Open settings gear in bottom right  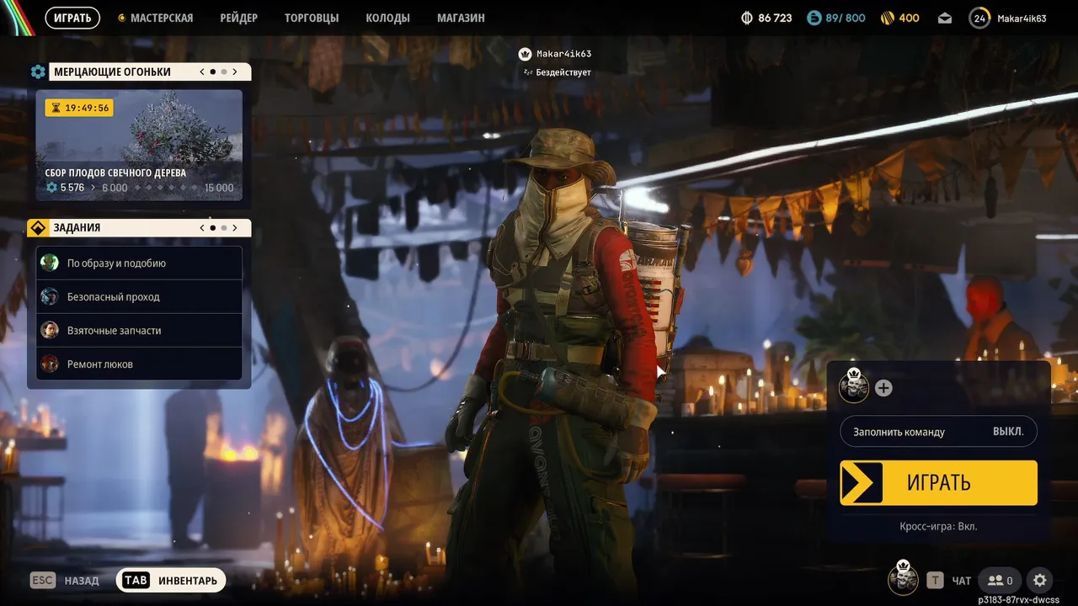pos(1040,580)
